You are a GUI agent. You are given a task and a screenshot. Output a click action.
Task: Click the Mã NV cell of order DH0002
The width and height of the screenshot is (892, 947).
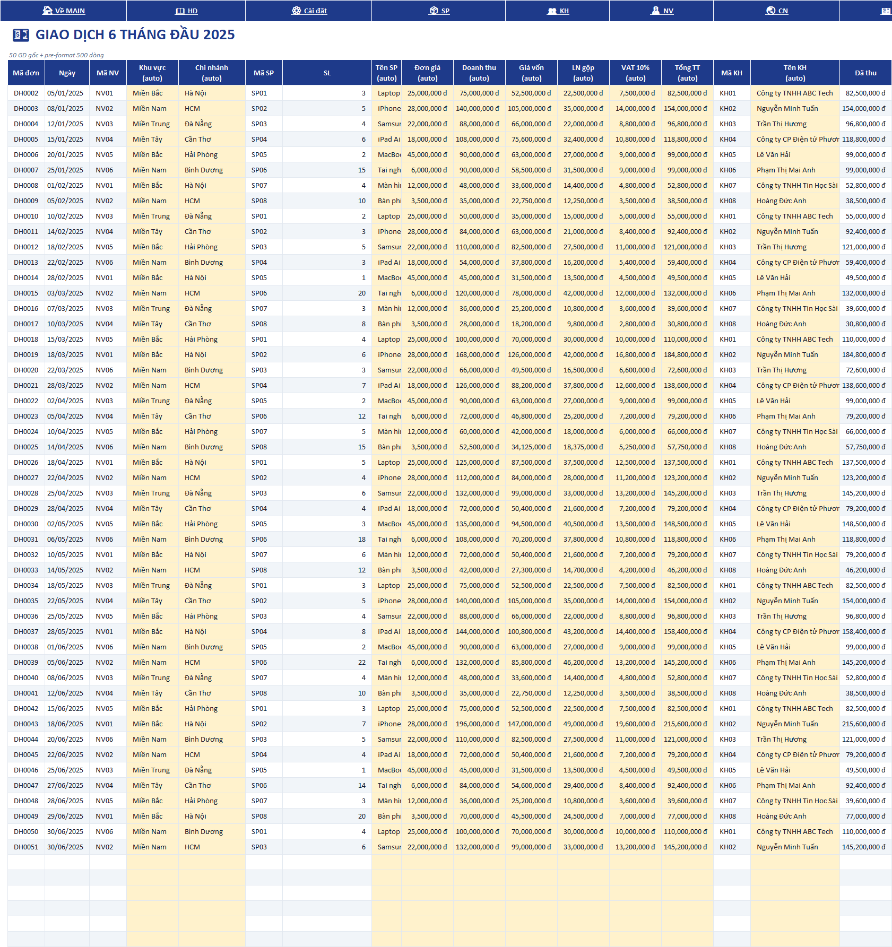[x=108, y=93]
